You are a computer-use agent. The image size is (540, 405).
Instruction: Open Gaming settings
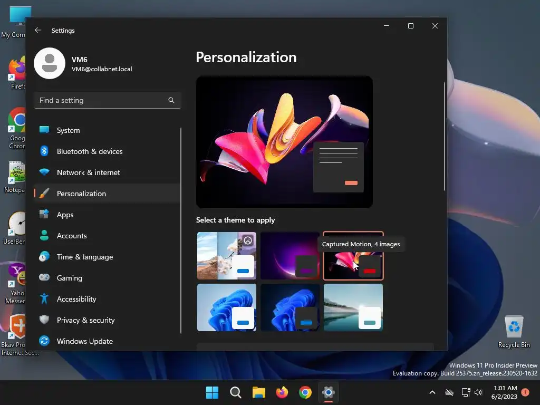[x=107, y=277]
